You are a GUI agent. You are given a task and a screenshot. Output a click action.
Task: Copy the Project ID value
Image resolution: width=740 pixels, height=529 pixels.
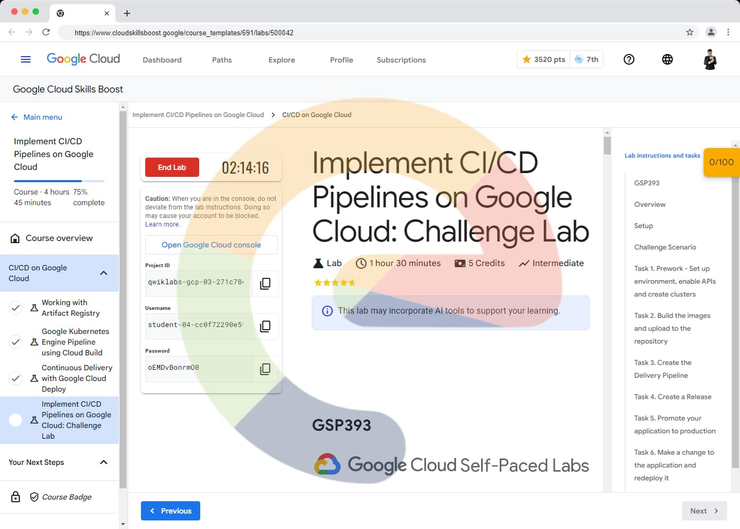pyautogui.click(x=265, y=284)
